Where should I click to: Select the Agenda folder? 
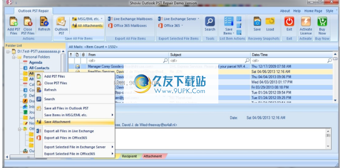36,62
